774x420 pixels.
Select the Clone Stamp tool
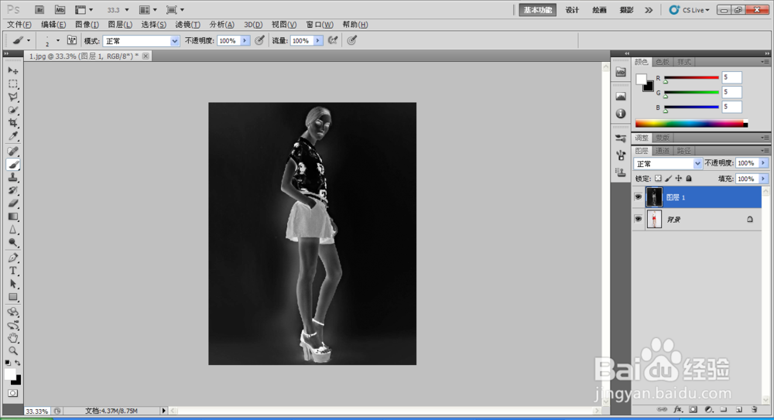[x=13, y=178]
